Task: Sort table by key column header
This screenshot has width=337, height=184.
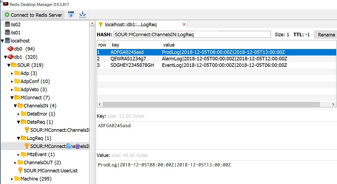Action: pyautogui.click(x=136, y=45)
